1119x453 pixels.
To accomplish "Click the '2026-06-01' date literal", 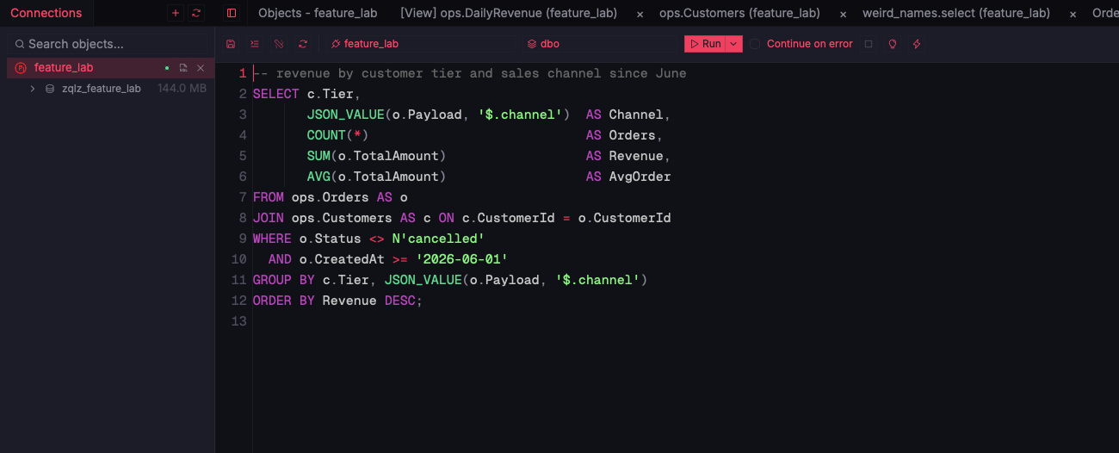I will point(461,259).
